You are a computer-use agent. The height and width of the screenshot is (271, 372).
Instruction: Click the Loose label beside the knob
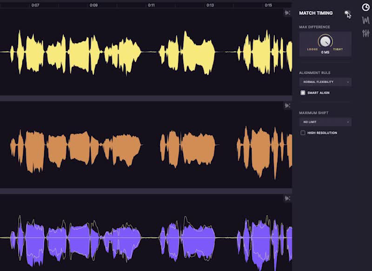[x=312, y=49]
